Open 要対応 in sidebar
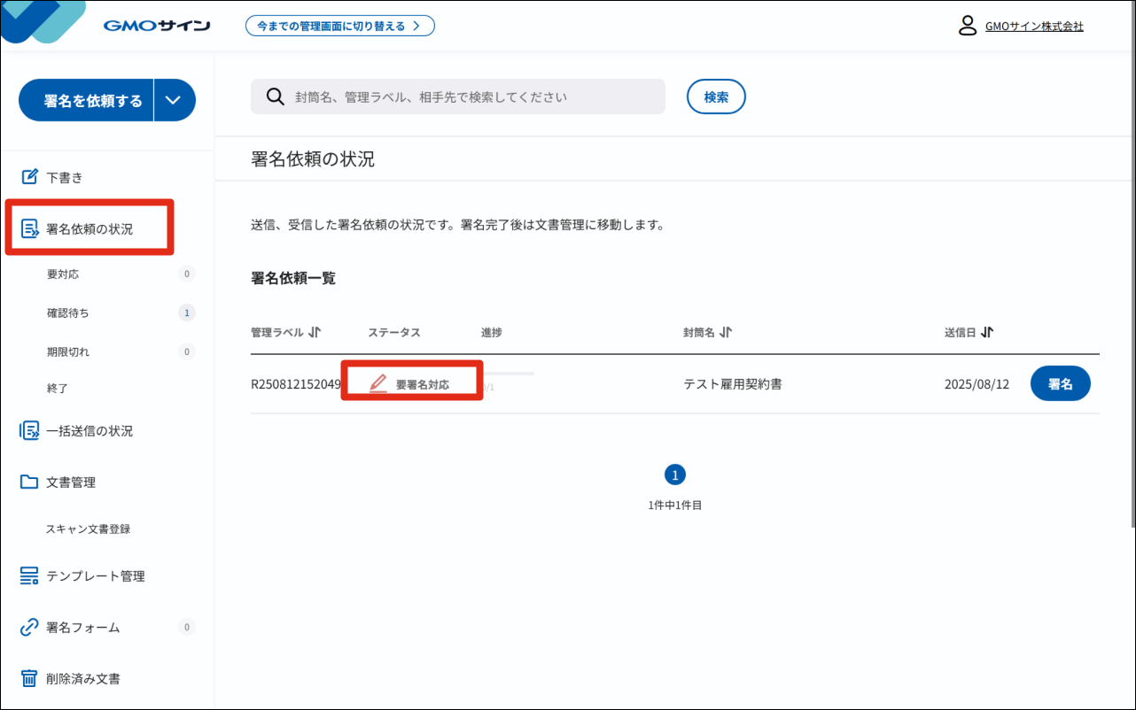The height and width of the screenshot is (710, 1136). click(x=63, y=274)
